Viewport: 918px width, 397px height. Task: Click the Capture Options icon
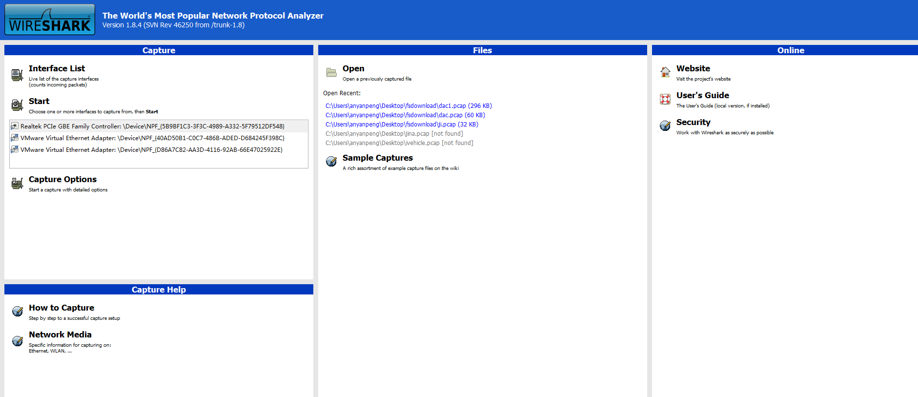(x=17, y=183)
